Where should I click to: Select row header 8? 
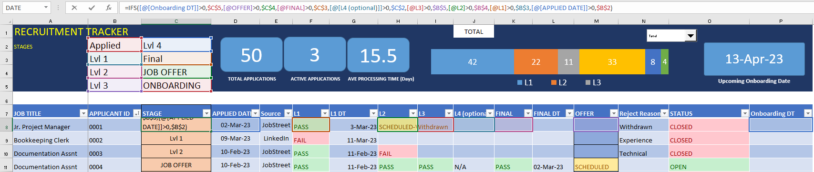click(6, 127)
